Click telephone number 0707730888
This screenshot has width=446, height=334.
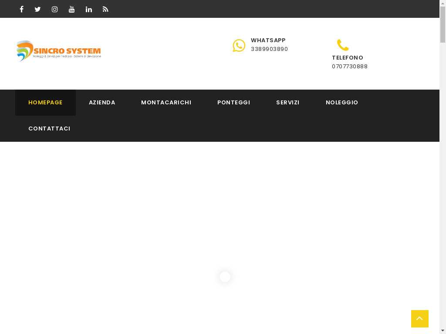(350, 67)
